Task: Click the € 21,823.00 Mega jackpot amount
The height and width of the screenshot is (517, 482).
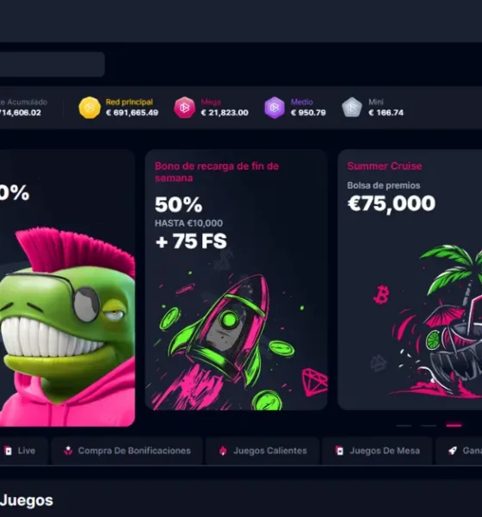Action: [x=225, y=113]
